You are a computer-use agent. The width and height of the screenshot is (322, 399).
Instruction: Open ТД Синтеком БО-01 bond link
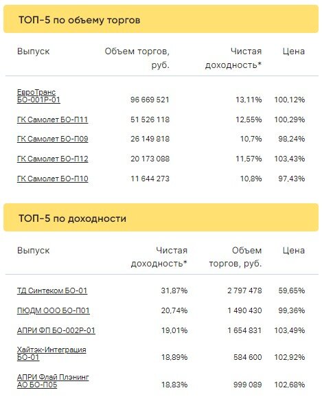[52, 290]
